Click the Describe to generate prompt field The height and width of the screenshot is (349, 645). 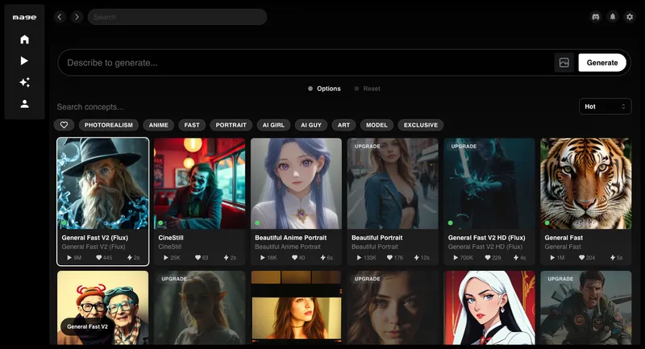point(306,63)
